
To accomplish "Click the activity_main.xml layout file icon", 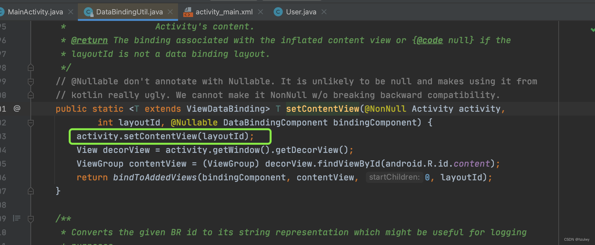I will click(188, 12).
